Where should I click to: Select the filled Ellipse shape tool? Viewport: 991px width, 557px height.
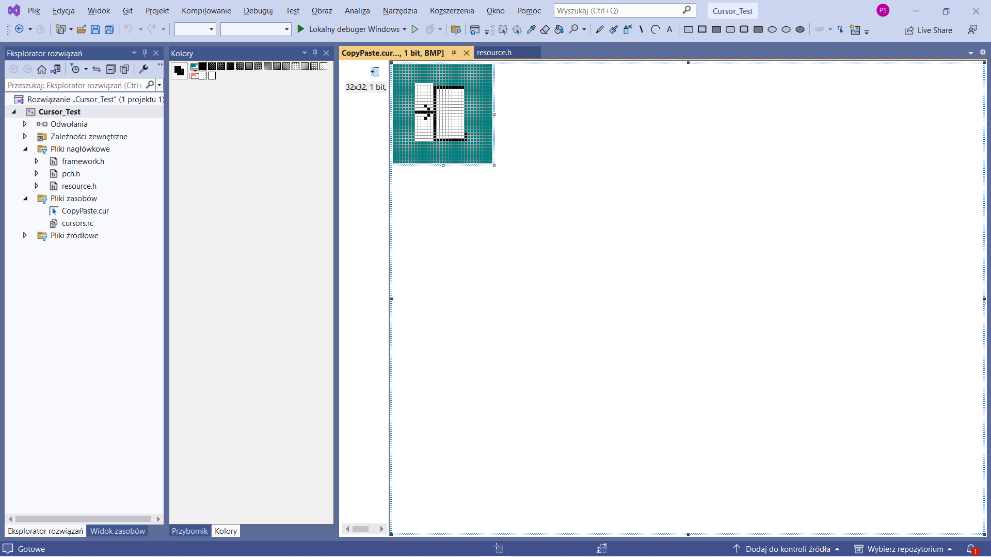pyautogui.click(x=800, y=29)
